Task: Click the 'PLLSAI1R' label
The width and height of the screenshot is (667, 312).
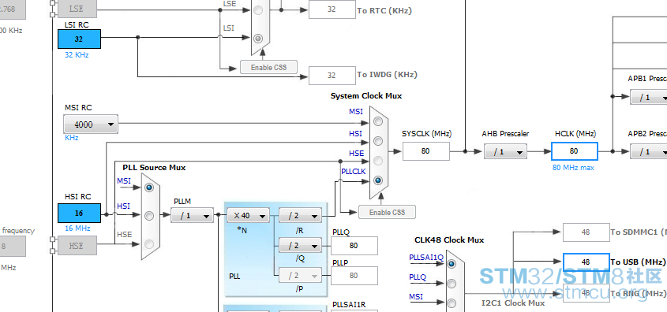Action: (349, 305)
